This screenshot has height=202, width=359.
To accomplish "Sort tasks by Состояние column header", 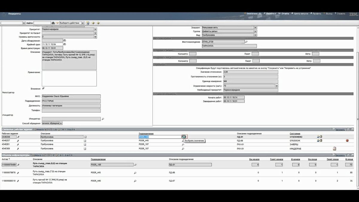I will point(295,133).
